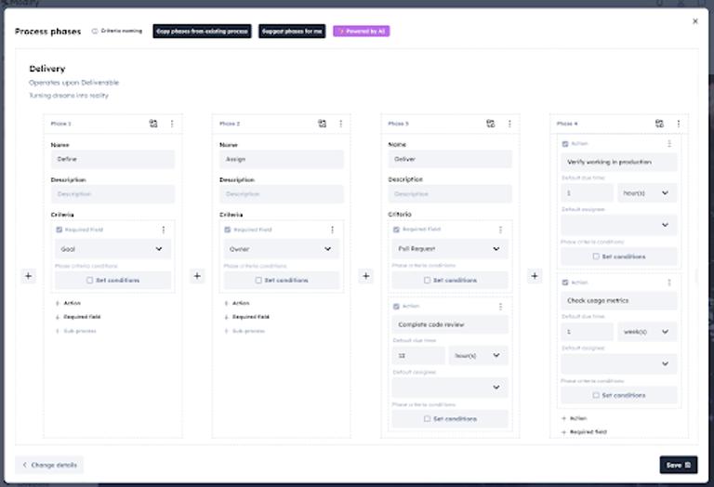
Task: Check Set conditions under Complete code review
Action: (427, 419)
